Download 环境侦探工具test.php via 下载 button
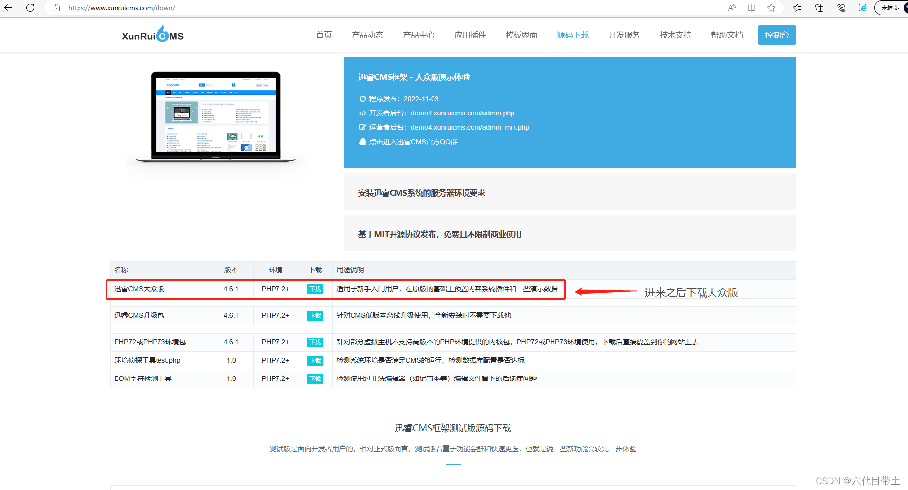908x490 pixels. [x=315, y=361]
